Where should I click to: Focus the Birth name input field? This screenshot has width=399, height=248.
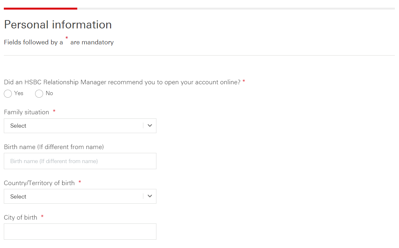click(80, 161)
